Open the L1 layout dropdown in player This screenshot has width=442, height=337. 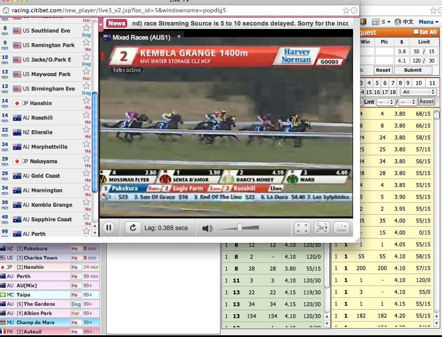click(341, 227)
